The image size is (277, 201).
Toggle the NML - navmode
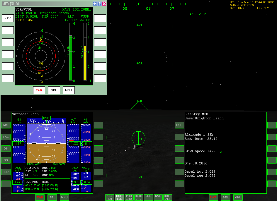pos(158,197)
